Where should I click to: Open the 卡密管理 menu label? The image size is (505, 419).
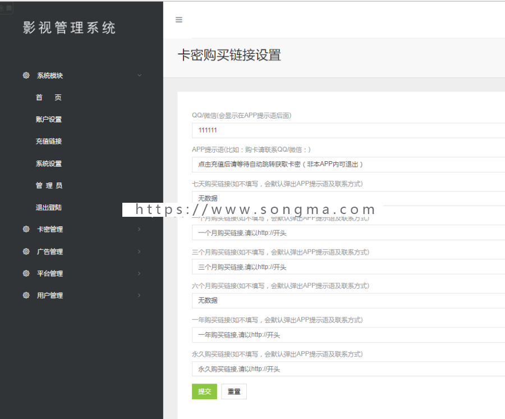[x=50, y=229]
